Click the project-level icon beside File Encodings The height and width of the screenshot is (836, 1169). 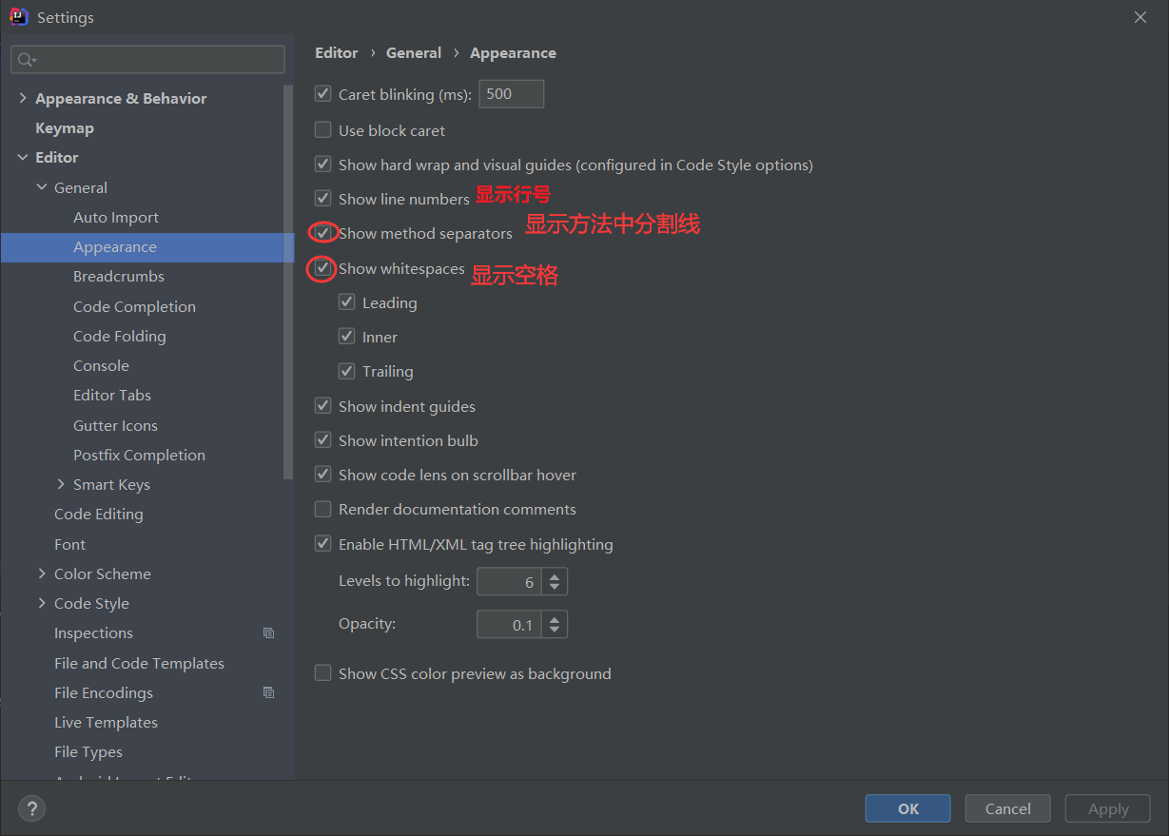click(269, 693)
